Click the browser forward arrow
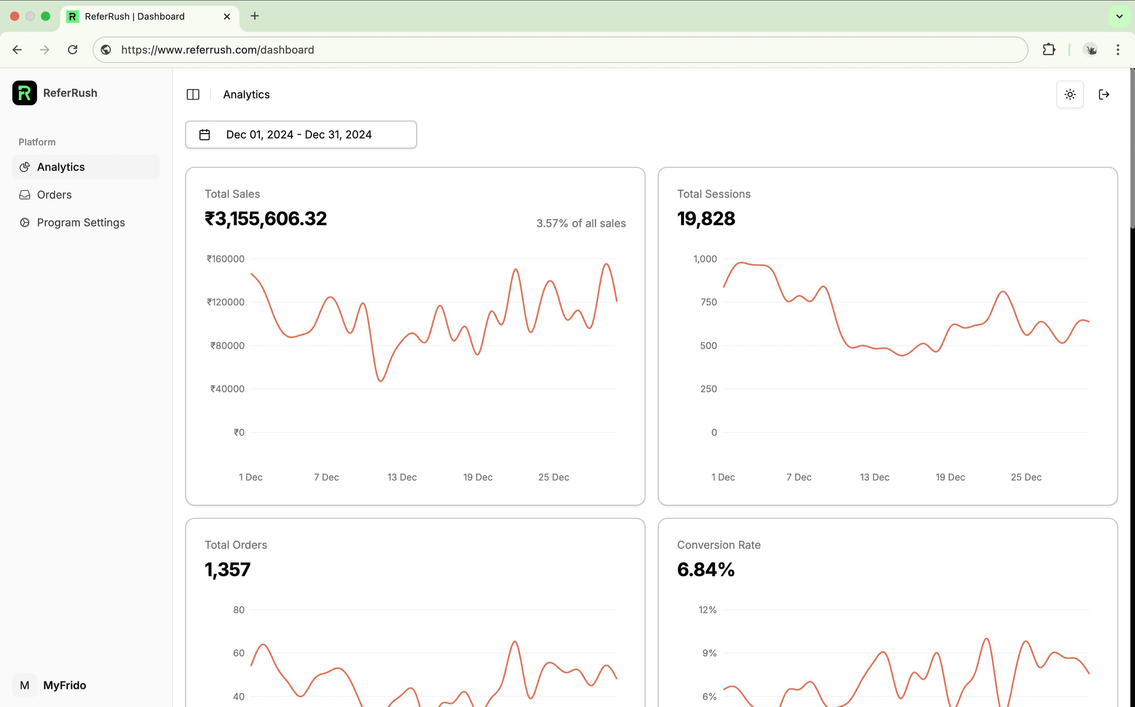Viewport: 1135px width, 707px height. pos(45,50)
